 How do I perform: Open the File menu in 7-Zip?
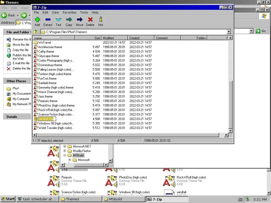[x=36, y=12]
